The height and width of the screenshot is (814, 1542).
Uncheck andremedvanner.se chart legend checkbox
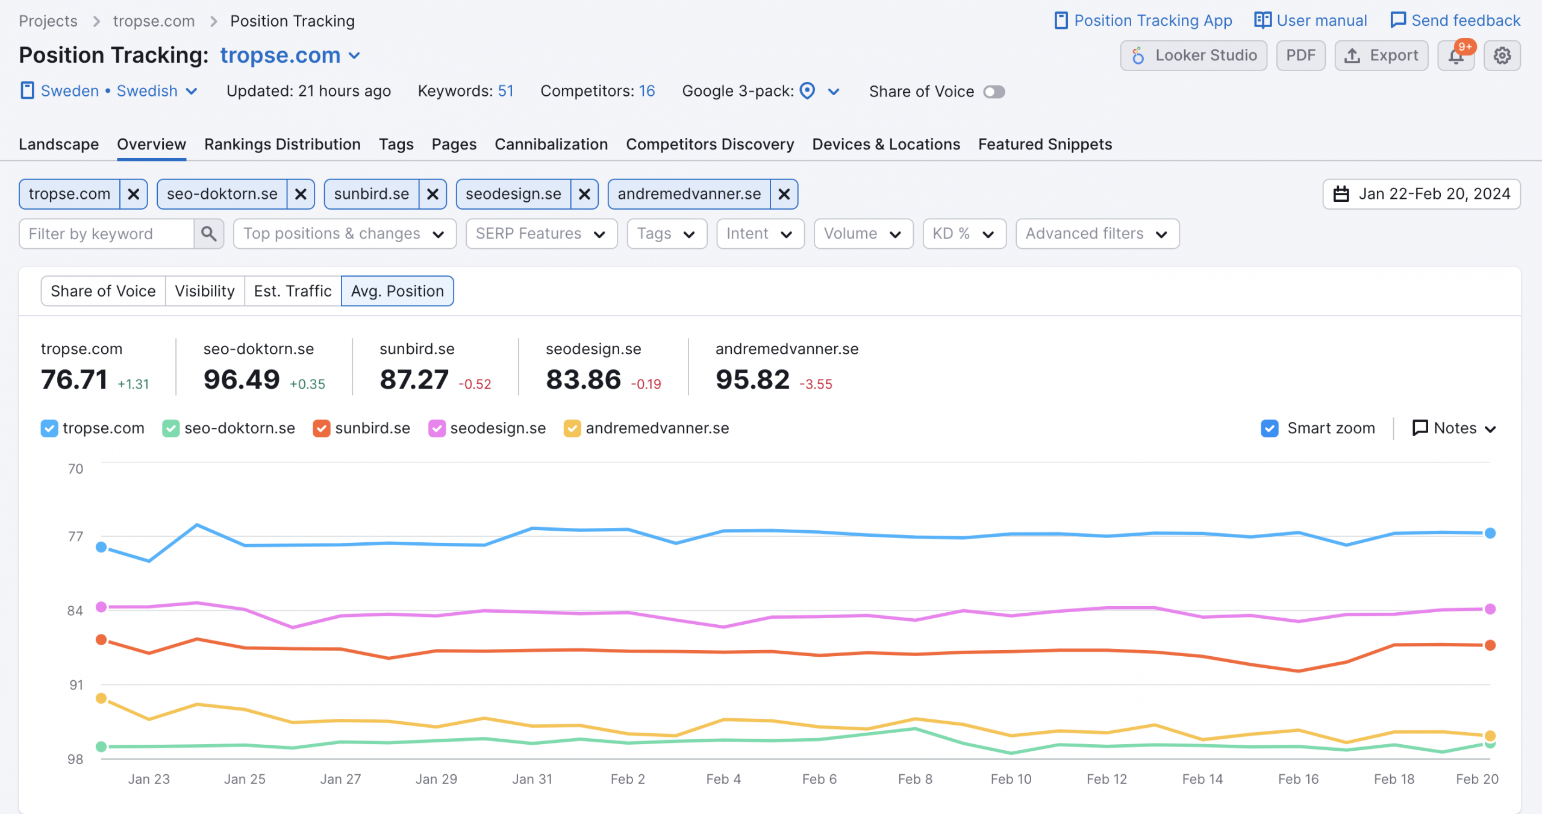click(x=572, y=428)
